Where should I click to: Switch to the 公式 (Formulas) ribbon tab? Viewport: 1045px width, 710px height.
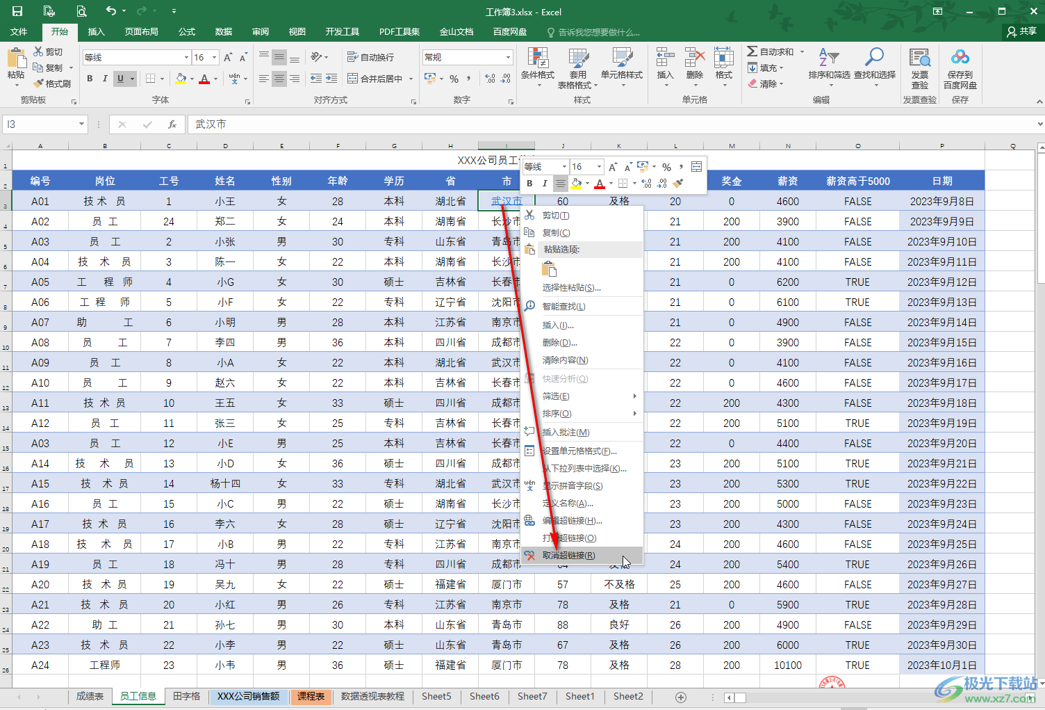point(187,32)
